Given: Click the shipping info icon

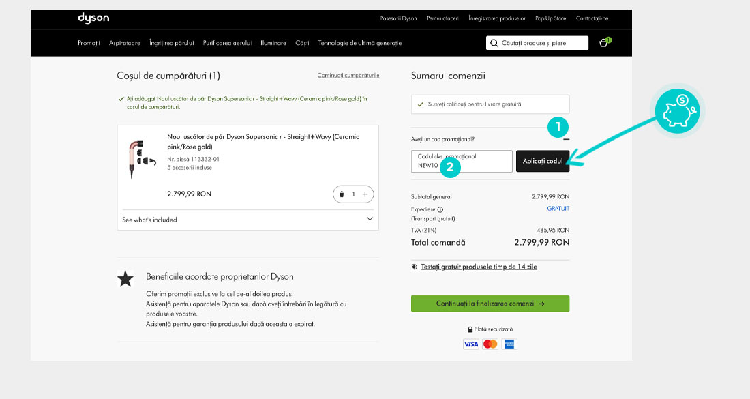Looking at the screenshot, I should [x=440, y=209].
